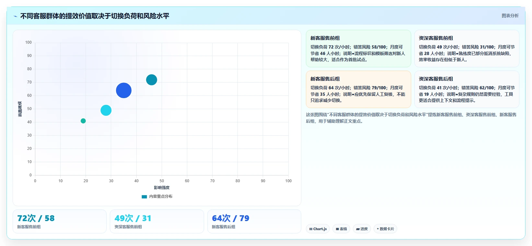
Task: Open the 新客服售前组 detail card
Action: (x=358, y=49)
